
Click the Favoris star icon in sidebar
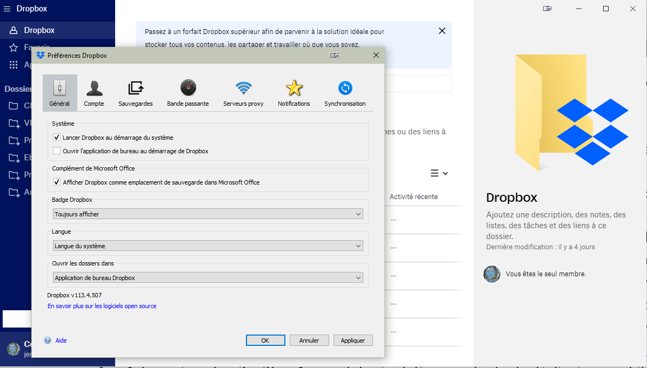click(x=14, y=47)
